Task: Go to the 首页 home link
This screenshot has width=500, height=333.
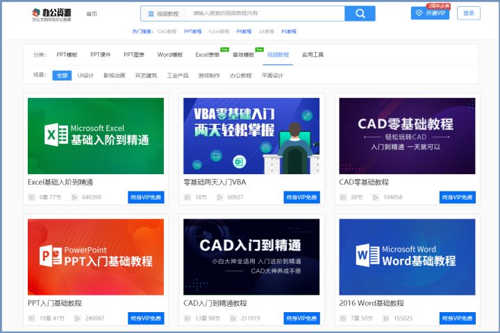Action: tap(92, 14)
